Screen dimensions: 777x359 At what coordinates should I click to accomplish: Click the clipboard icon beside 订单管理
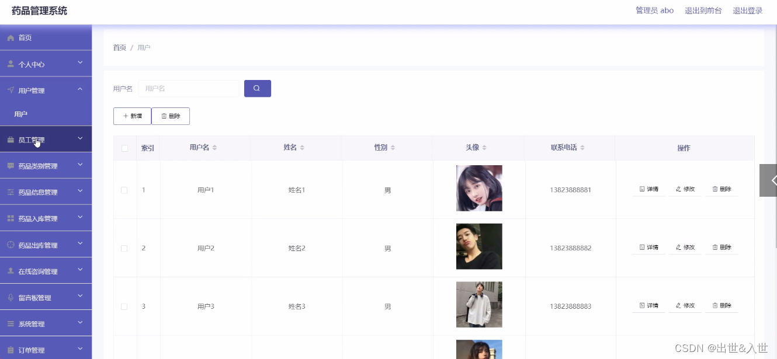[x=11, y=350]
